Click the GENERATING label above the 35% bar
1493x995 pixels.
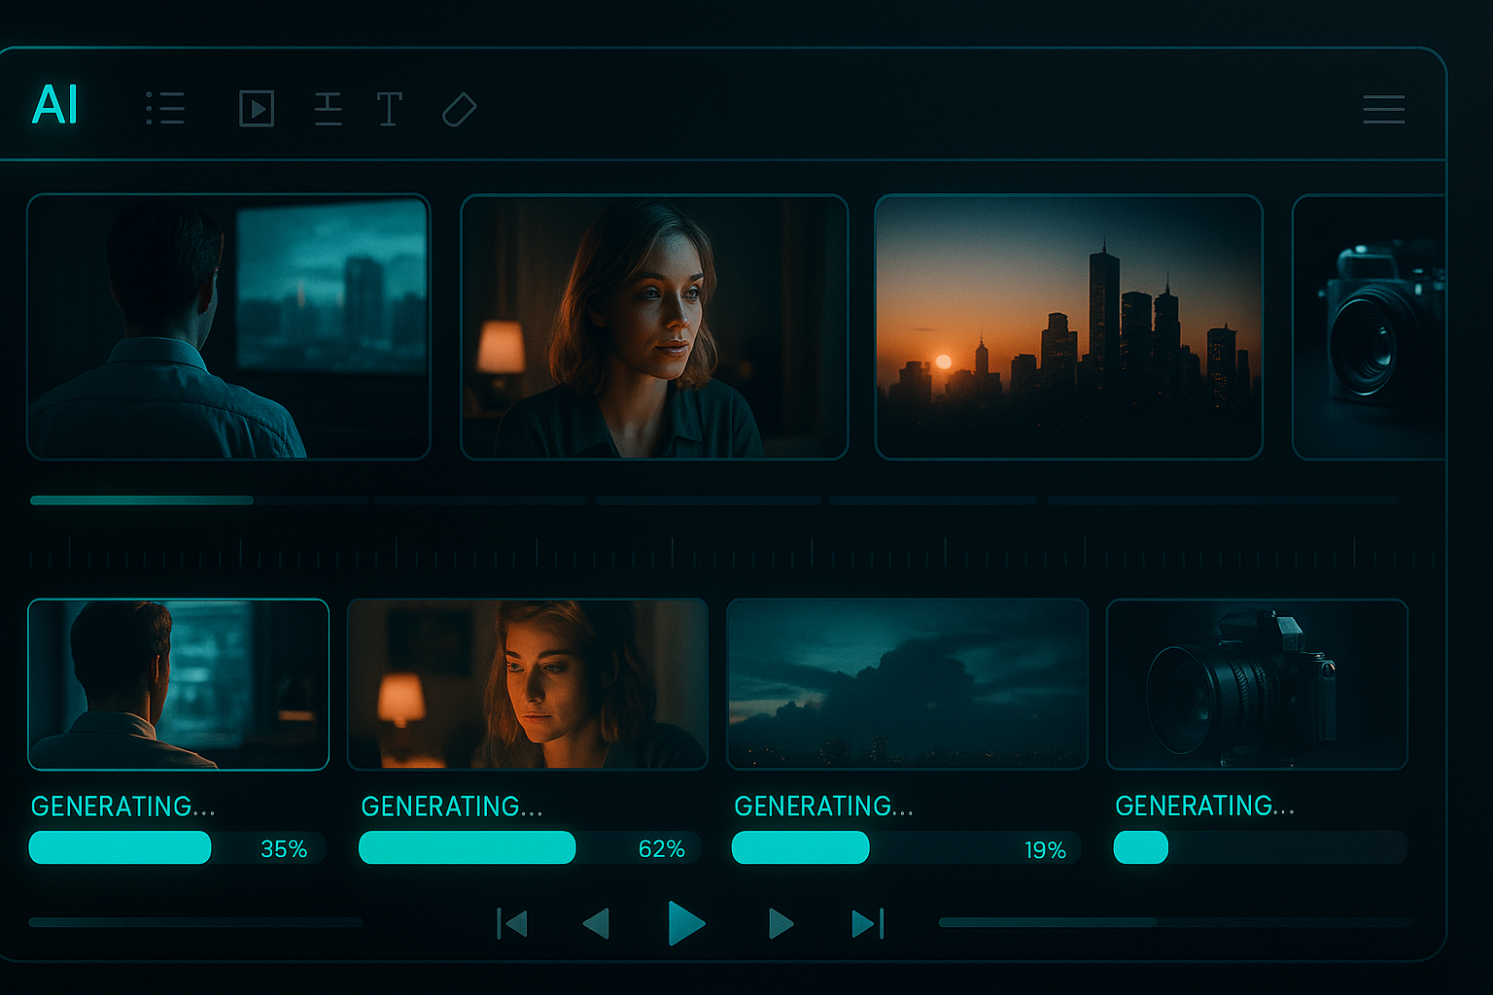[122, 806]
